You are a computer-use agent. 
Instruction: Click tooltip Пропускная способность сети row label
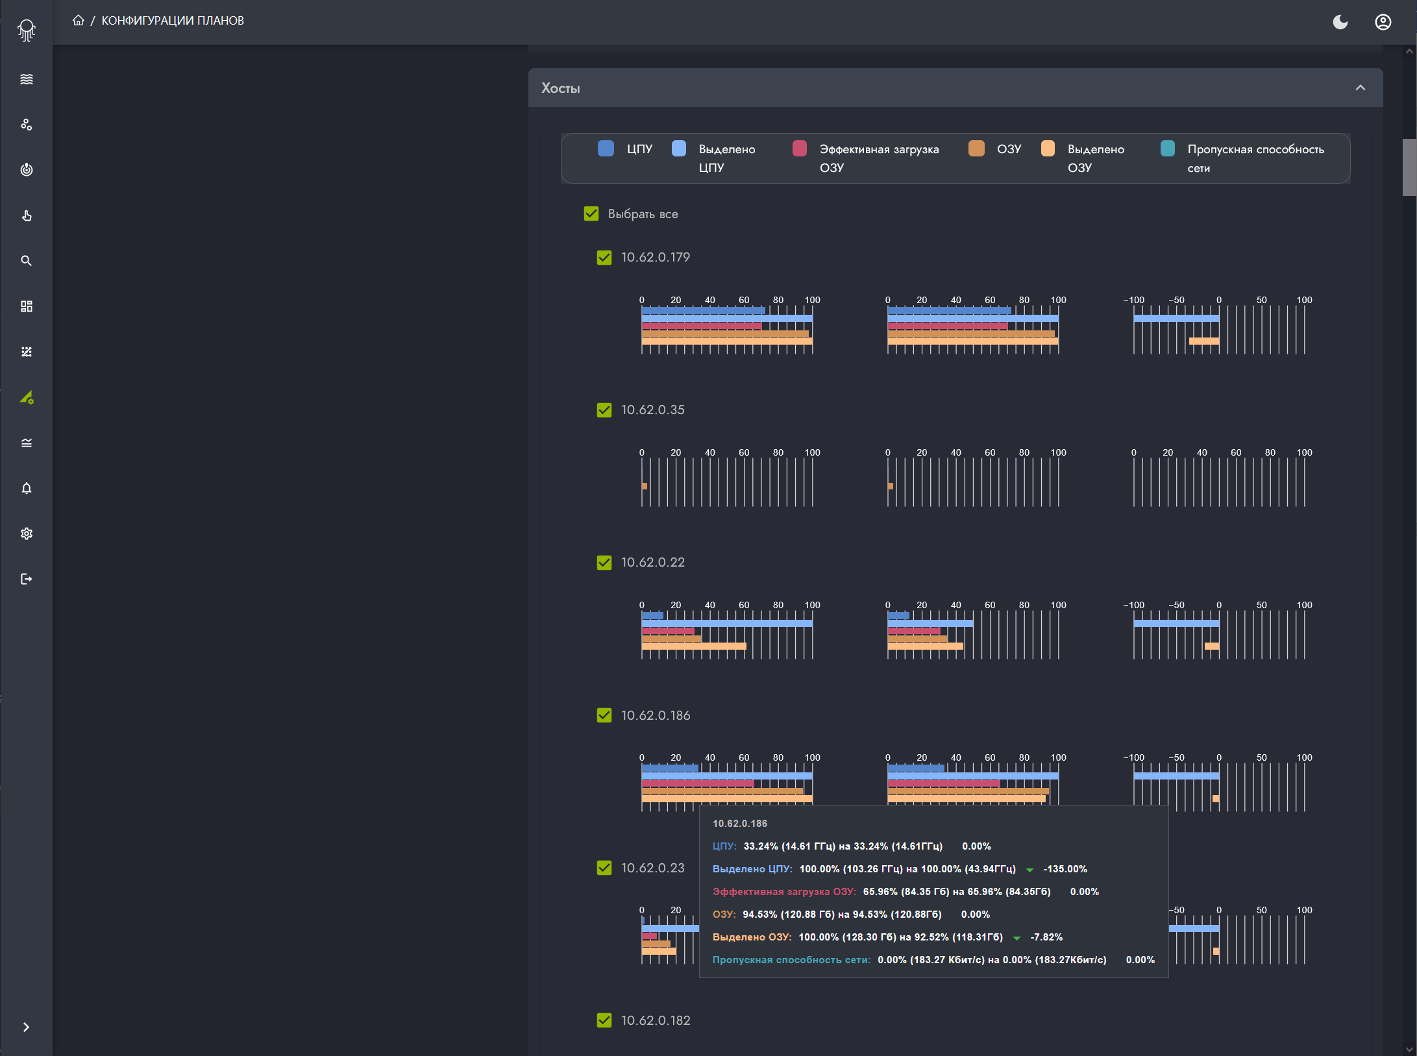tap(791, 960)
